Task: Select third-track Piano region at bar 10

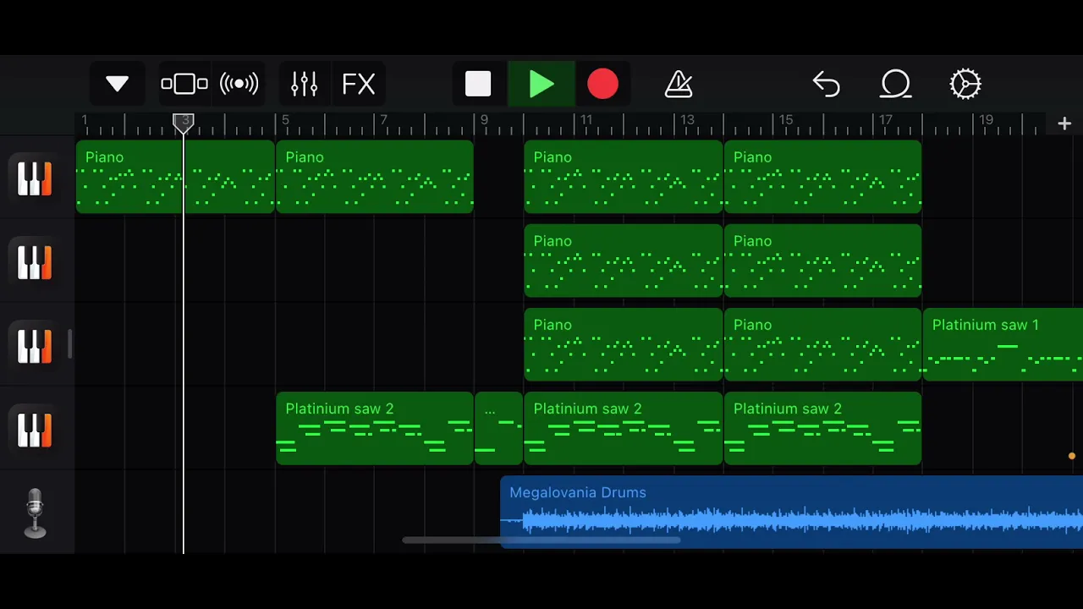Action: 624,343
